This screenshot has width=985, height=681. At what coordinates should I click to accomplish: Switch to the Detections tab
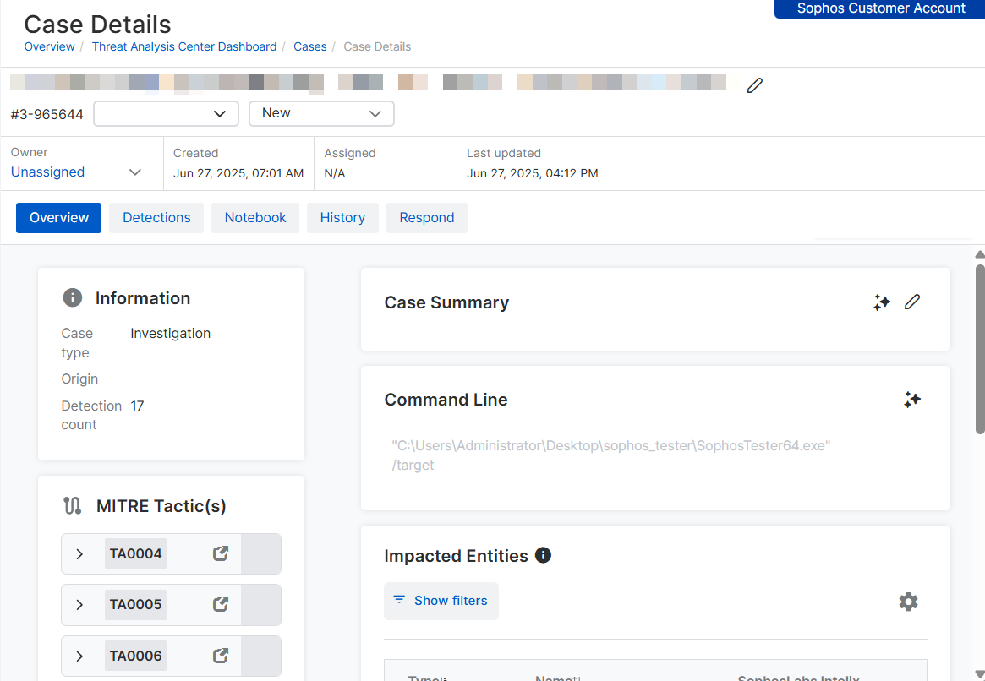tap(156, 218)
